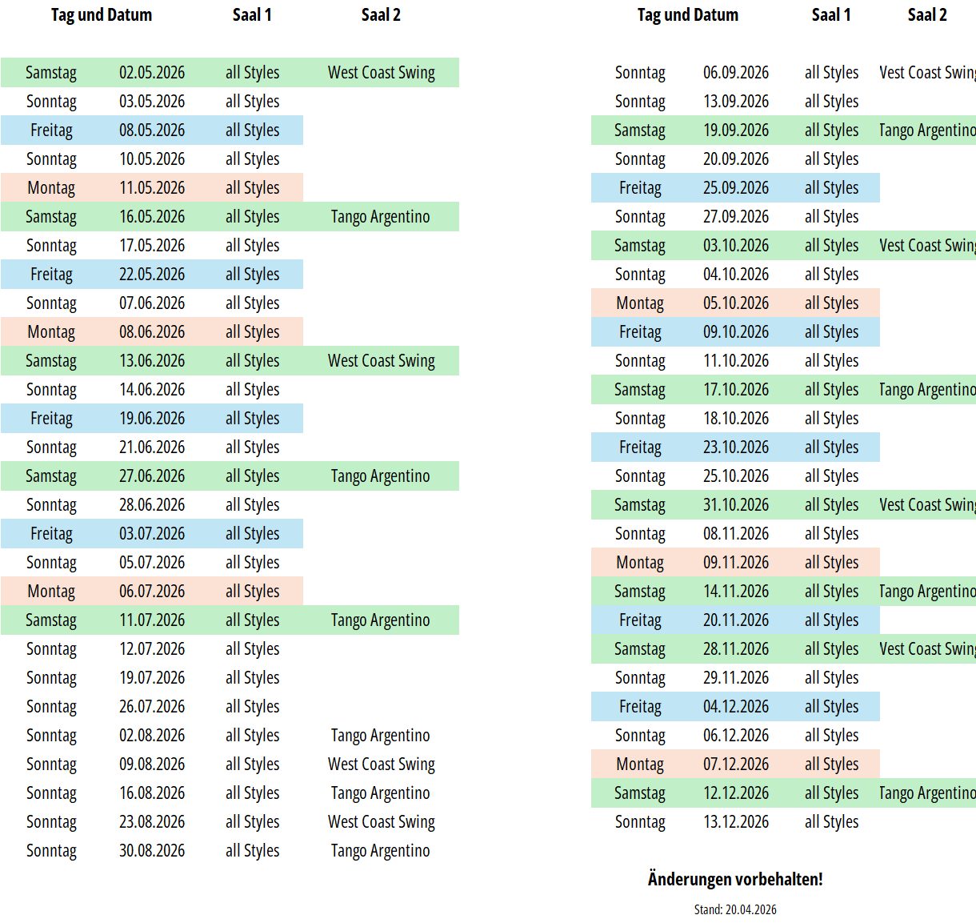Select the right Tag und Datum header
Screen dimensions: 976x923
pyautogui.click(x=688, y=15)
